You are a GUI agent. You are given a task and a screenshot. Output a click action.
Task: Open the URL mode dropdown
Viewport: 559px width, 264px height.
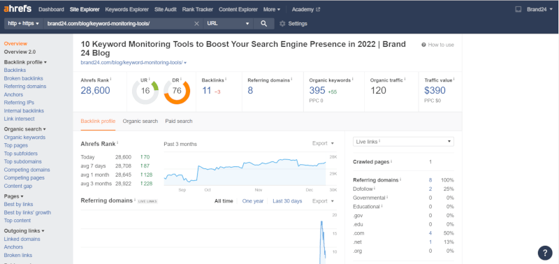pos(228,24)
